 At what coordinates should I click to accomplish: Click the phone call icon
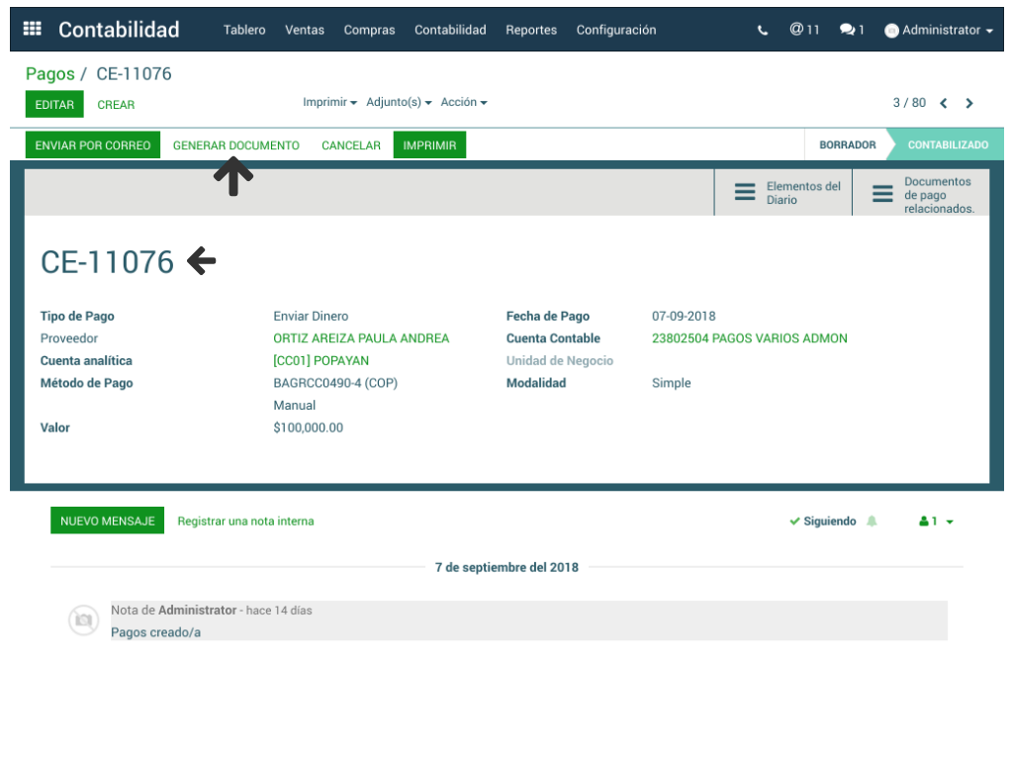763,31
